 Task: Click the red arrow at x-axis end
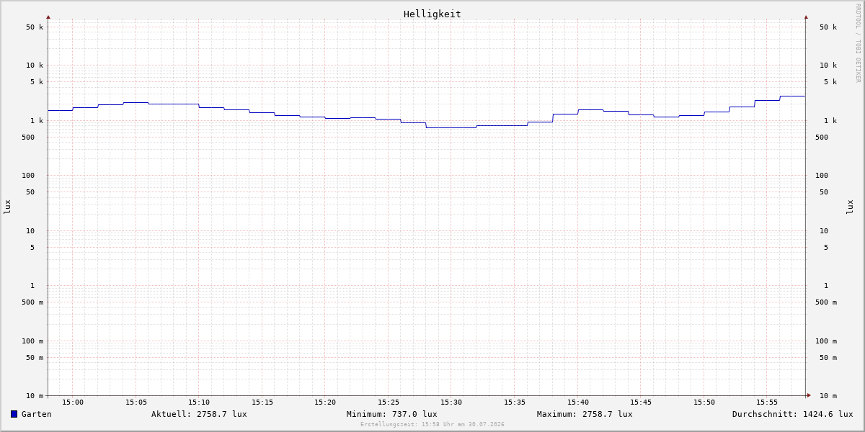(x=809, y=395)
